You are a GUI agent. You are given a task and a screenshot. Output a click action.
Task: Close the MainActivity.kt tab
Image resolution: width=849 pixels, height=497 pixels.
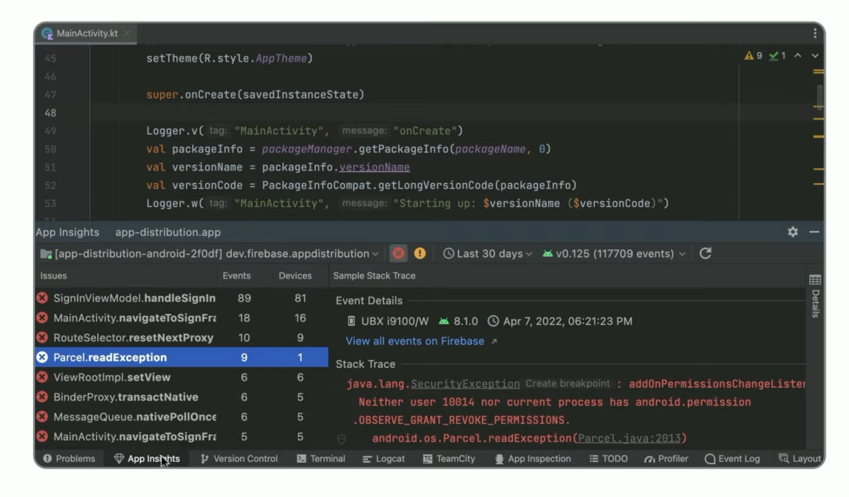pyautogui.click(x=127, y=34)
